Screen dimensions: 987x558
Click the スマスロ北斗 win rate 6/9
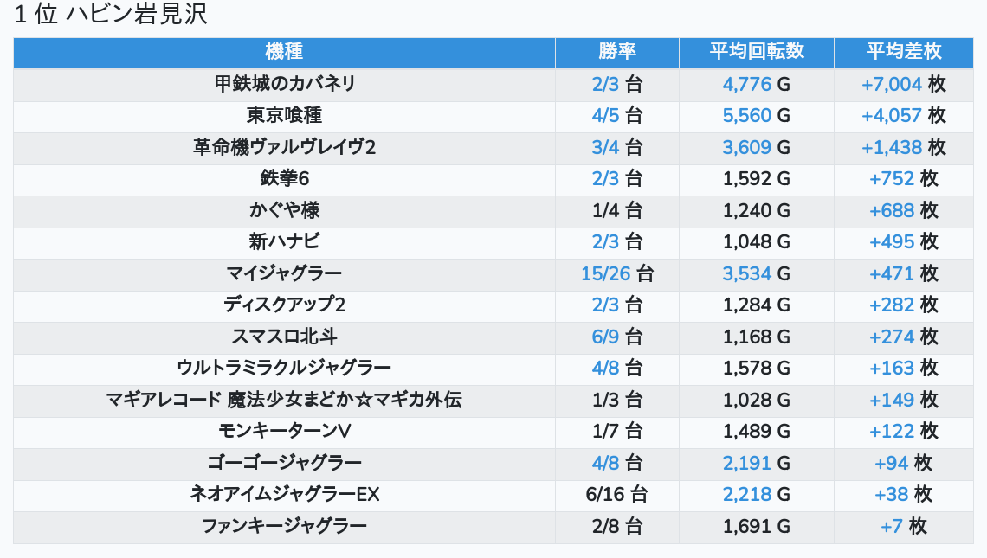pos(605,337)
